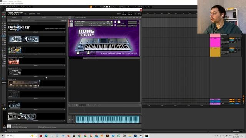Click the Kontakt waveform logo icon at top right
246x138 pixels.
[x=140, y=14]
